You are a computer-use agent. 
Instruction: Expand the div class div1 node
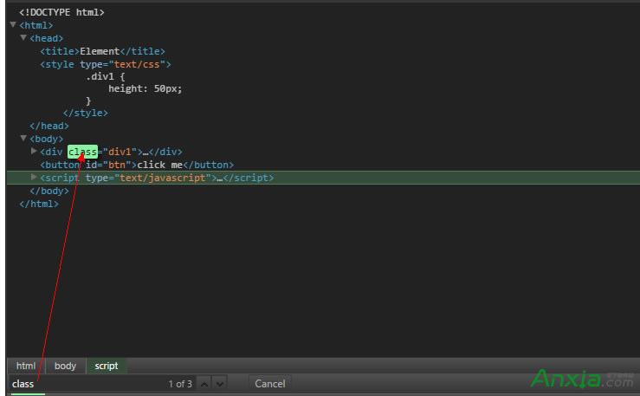coord(35,152)
